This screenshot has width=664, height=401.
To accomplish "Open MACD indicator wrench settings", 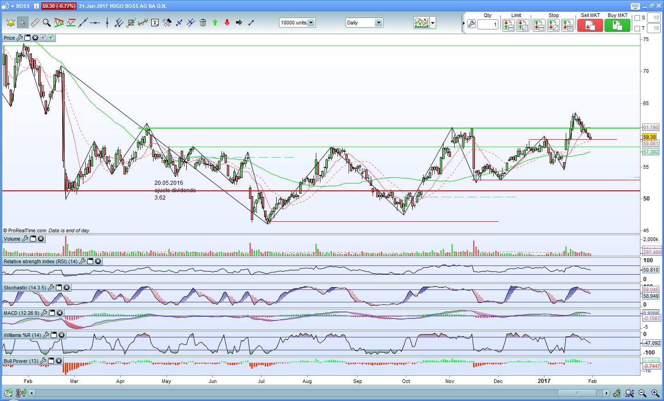I will (x=44, y=313).
